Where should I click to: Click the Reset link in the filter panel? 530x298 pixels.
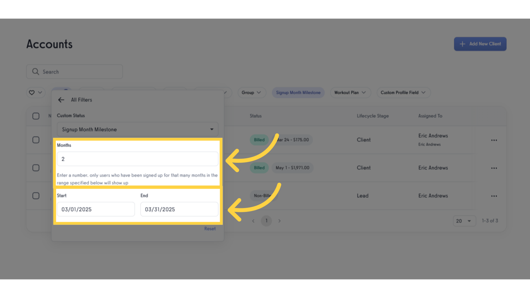(210, 229)
